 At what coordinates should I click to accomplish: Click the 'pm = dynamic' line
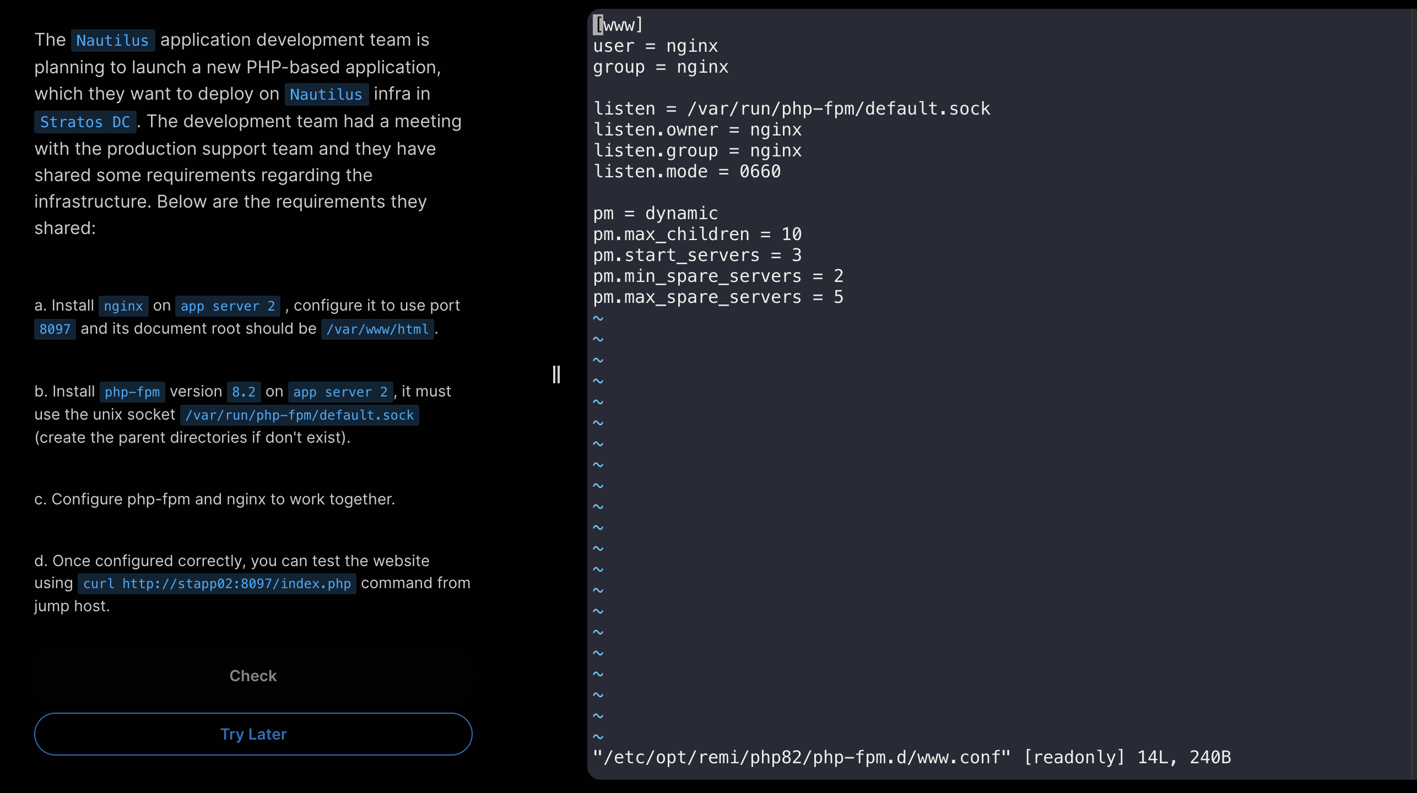[656, 214]
